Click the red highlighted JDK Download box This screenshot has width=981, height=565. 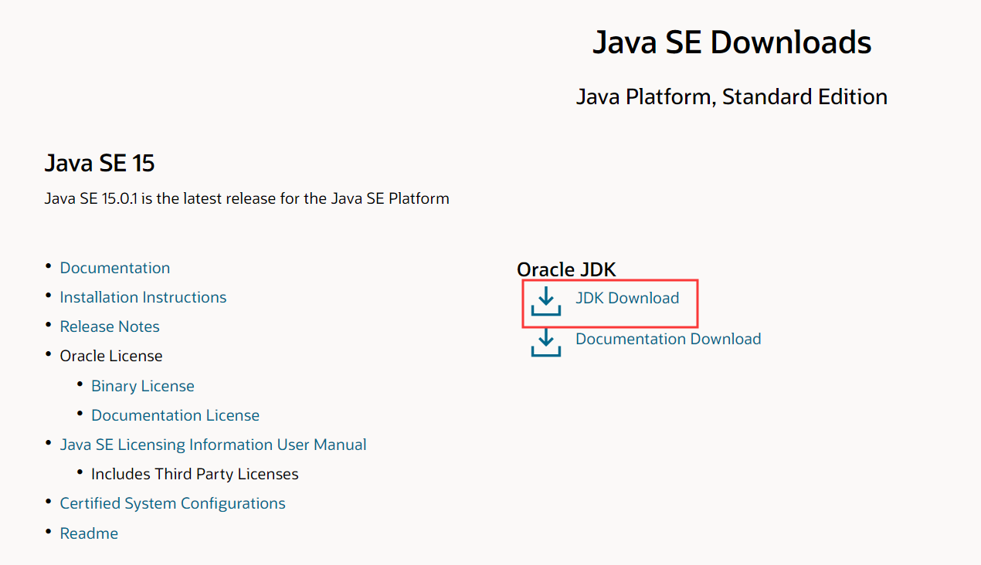[610, 303]
